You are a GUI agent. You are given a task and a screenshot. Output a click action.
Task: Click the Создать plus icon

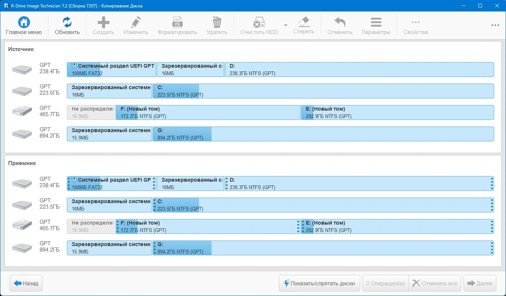click(103, 22)
